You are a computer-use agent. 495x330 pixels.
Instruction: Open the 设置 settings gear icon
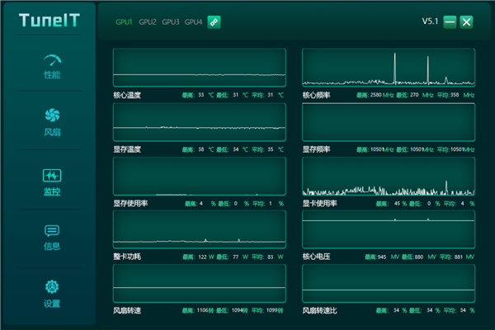coord(52,287)
